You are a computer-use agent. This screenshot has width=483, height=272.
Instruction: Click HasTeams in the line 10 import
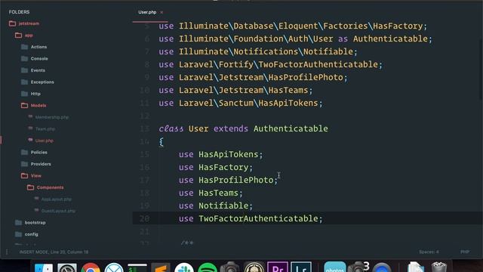(x=288, y=90)
